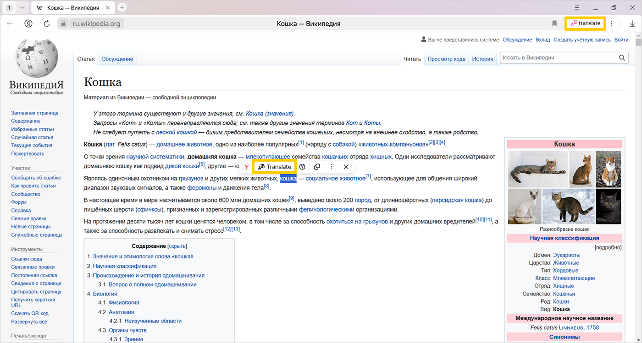Open the downloads panel
This screenshot has width=642, height=343.
[632, 24]
